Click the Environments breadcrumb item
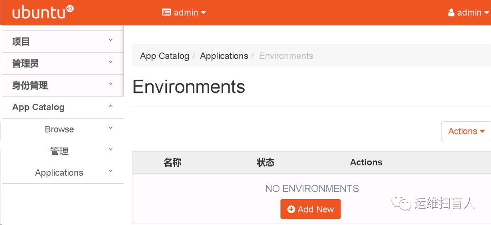 [286, 56]
